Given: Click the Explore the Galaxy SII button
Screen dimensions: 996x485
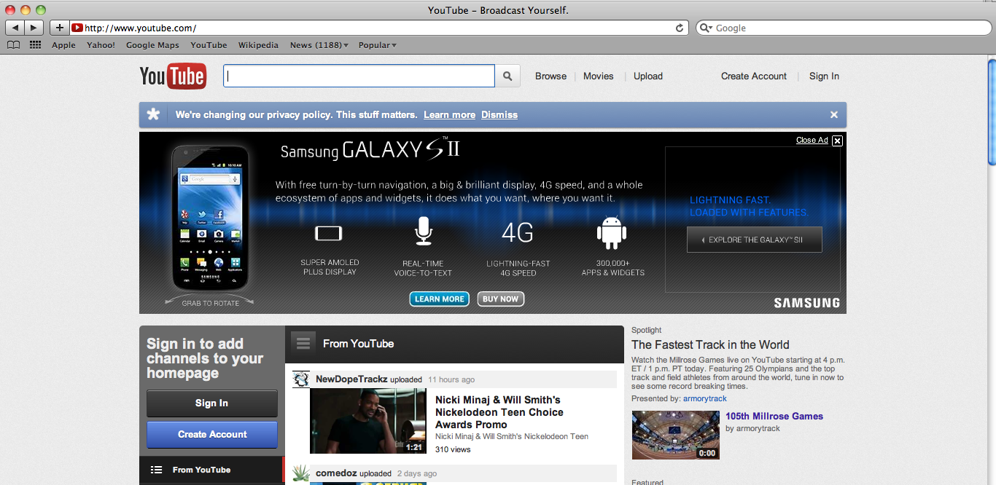Looking at the screenshot, I should point(755,240).
